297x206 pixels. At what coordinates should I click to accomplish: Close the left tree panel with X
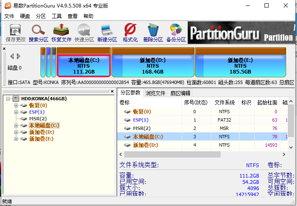point(112,91)
